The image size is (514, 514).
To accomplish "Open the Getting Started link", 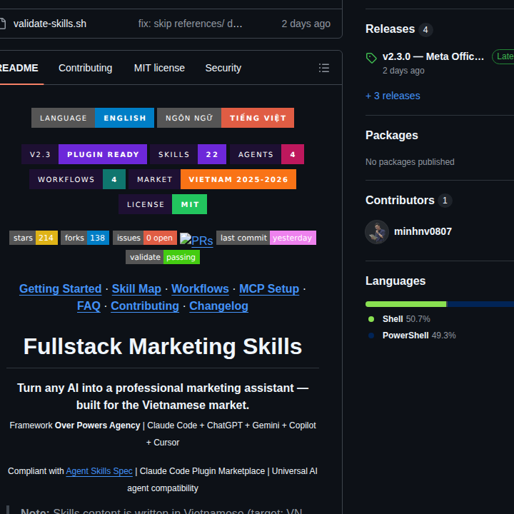I will pos(60,289).
